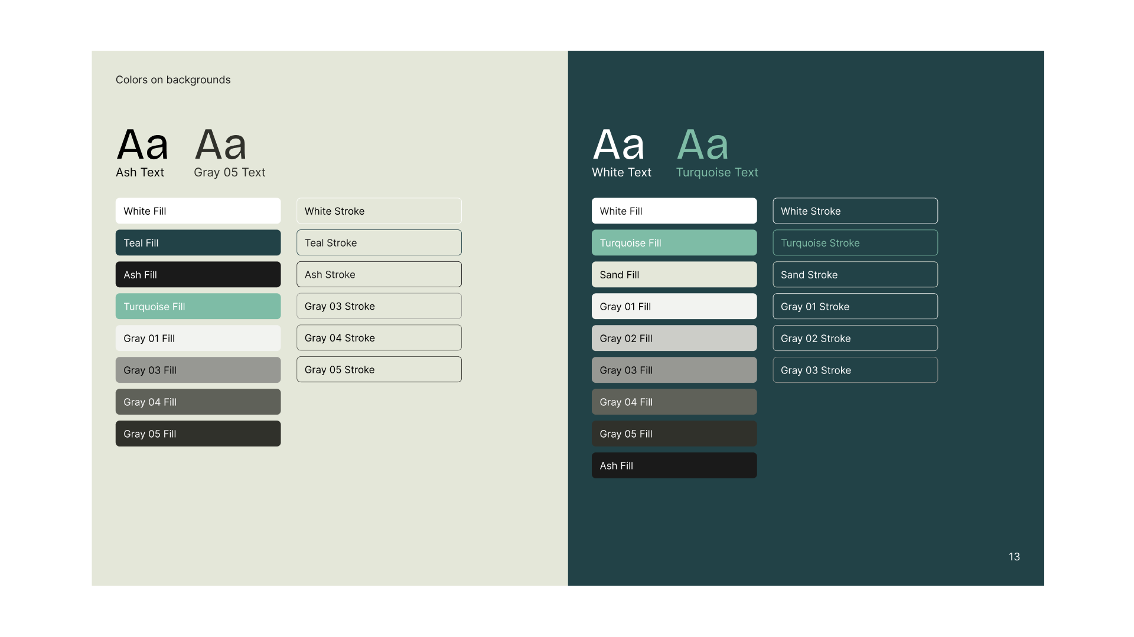1134x637 pixels.
Task: Select the 'Aa' sample above Gray 05 Text
Action: 220,145
